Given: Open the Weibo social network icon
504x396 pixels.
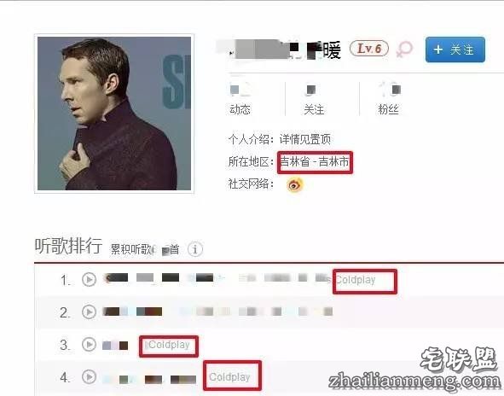Looking at the screenshot, I should tap(295, 184).
